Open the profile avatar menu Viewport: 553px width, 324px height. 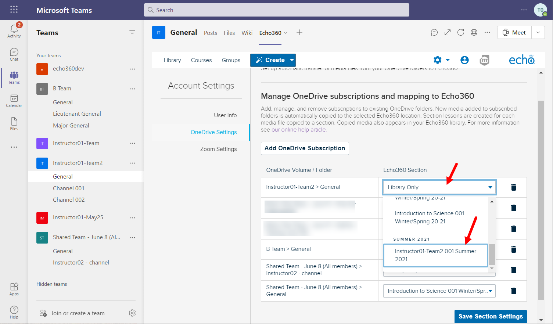click(540, 10)
